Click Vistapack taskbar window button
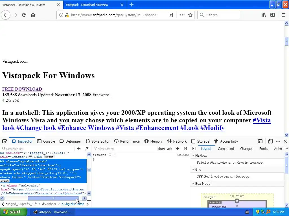Viewport: 289px width, 216px height. coord(52,212)
